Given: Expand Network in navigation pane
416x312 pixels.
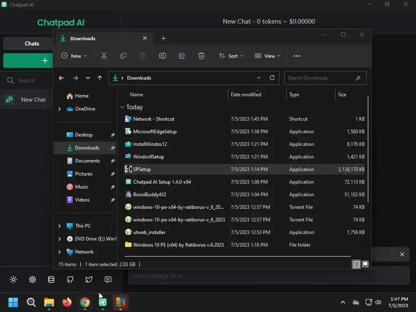Looking at the screenshot, I should pyautogui.click(x=59, y=252).
